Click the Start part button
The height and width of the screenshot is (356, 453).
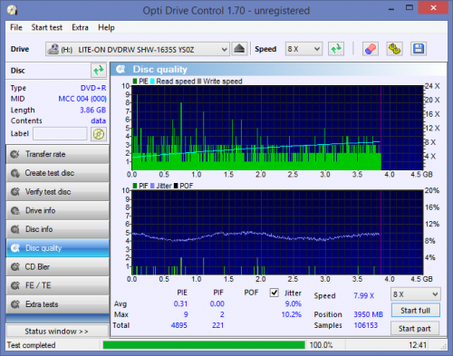point(415,329)
